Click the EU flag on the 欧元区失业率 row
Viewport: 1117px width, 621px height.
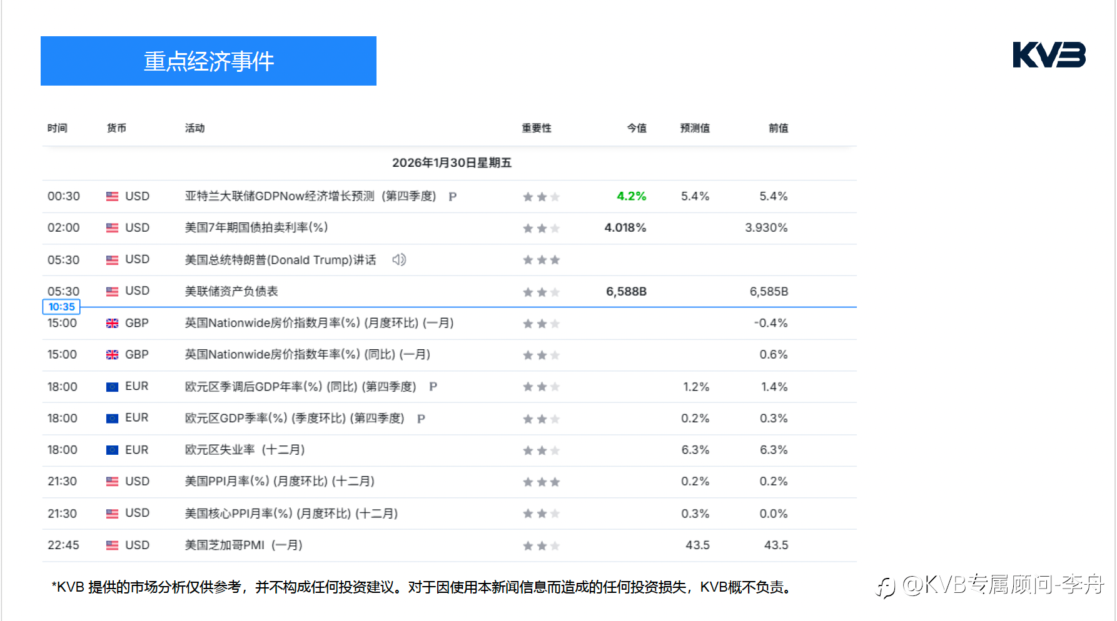(x=113, y=450)
